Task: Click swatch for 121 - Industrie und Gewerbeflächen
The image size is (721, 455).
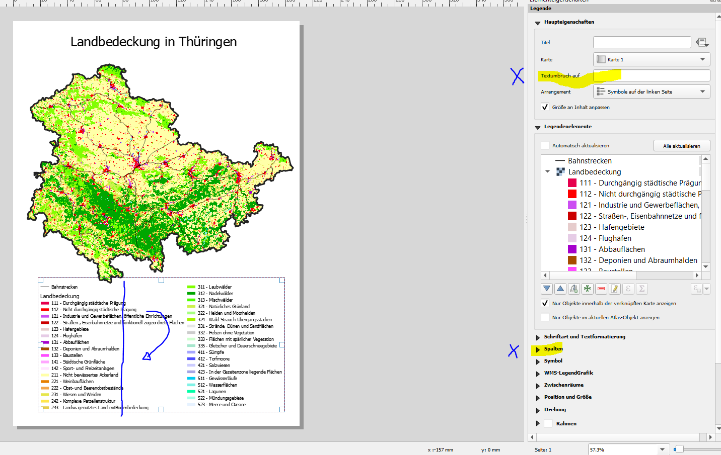Action: click(x=572, y=205)
